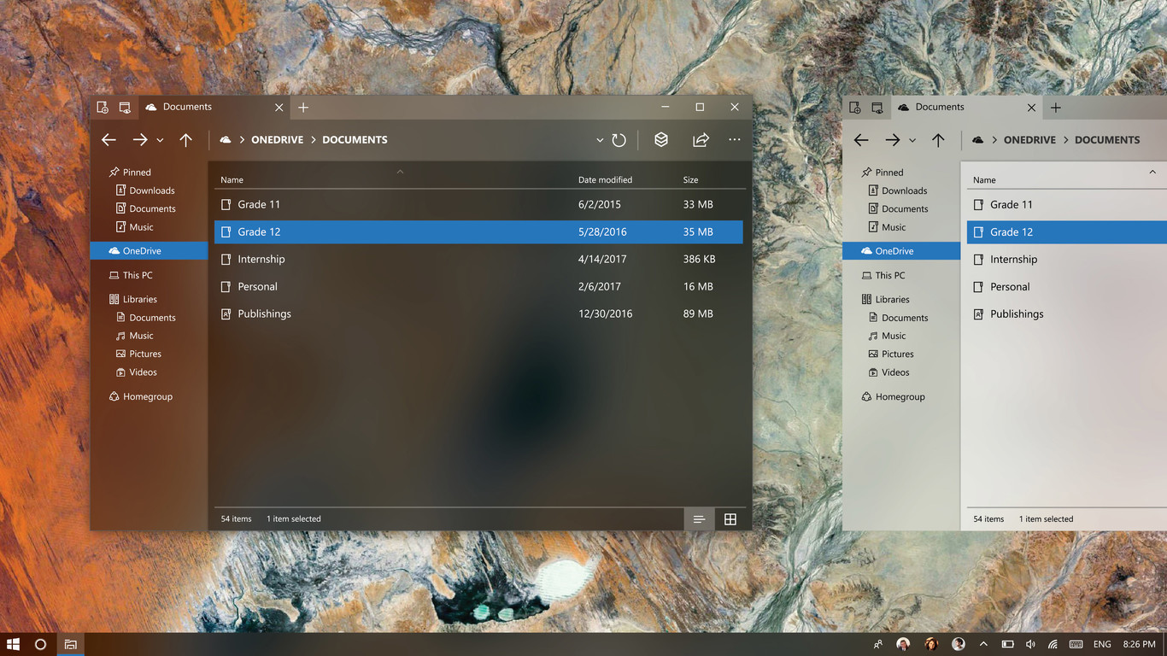Switch to details list view
This screenshot has width=1167, height=656.
pos(699,519)
